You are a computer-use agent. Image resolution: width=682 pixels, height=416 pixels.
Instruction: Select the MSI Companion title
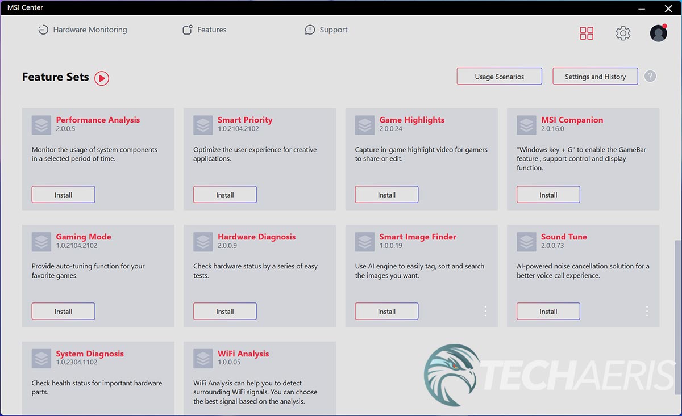click(x=572, y=120)
